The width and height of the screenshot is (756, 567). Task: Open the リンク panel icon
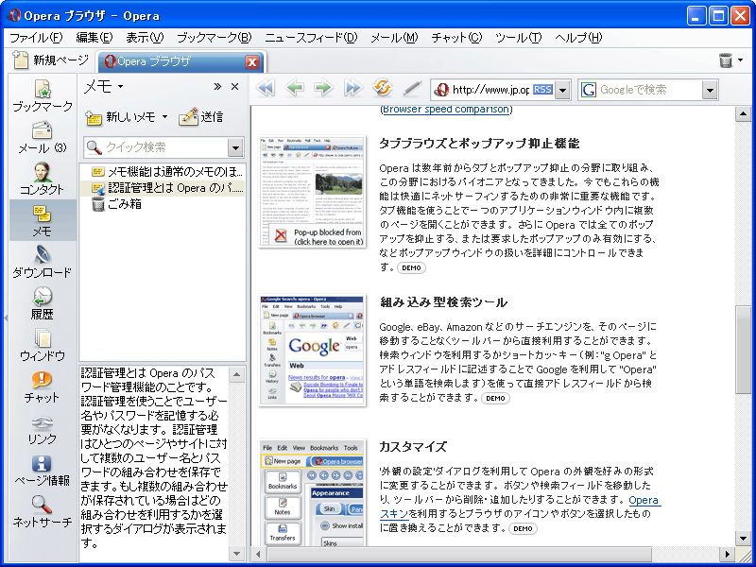point(43,429)
